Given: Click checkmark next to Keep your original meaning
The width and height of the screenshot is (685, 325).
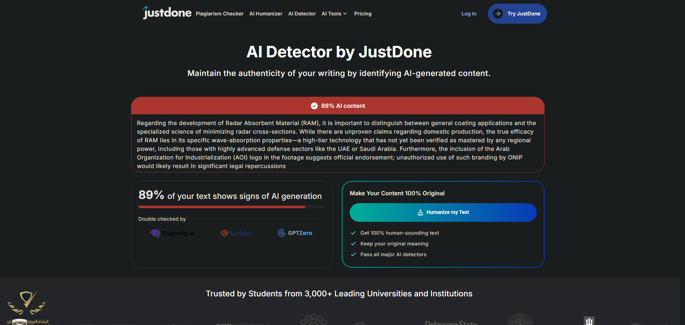Looking at the screenshot, I should (x=353, y=244).
